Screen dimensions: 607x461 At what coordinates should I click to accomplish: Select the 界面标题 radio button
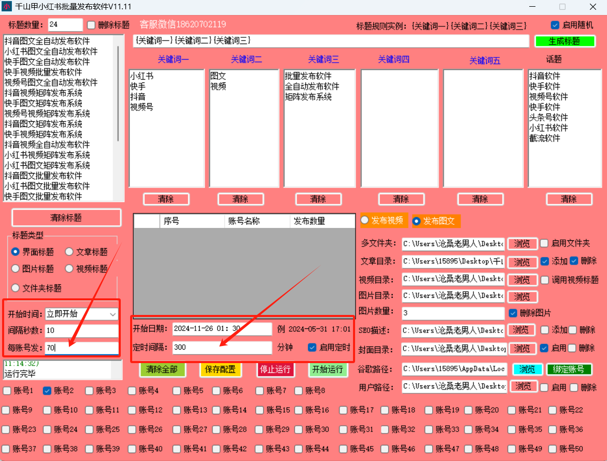(x=16, y=252)
